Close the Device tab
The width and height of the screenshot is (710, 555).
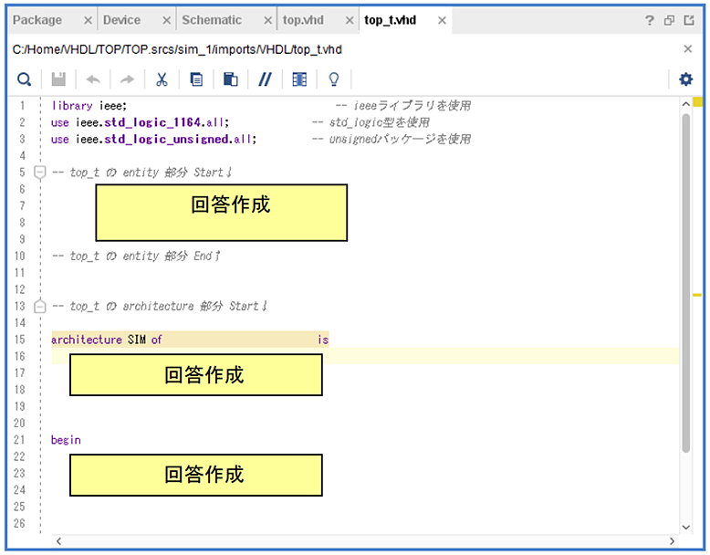[x=167, y=20]
